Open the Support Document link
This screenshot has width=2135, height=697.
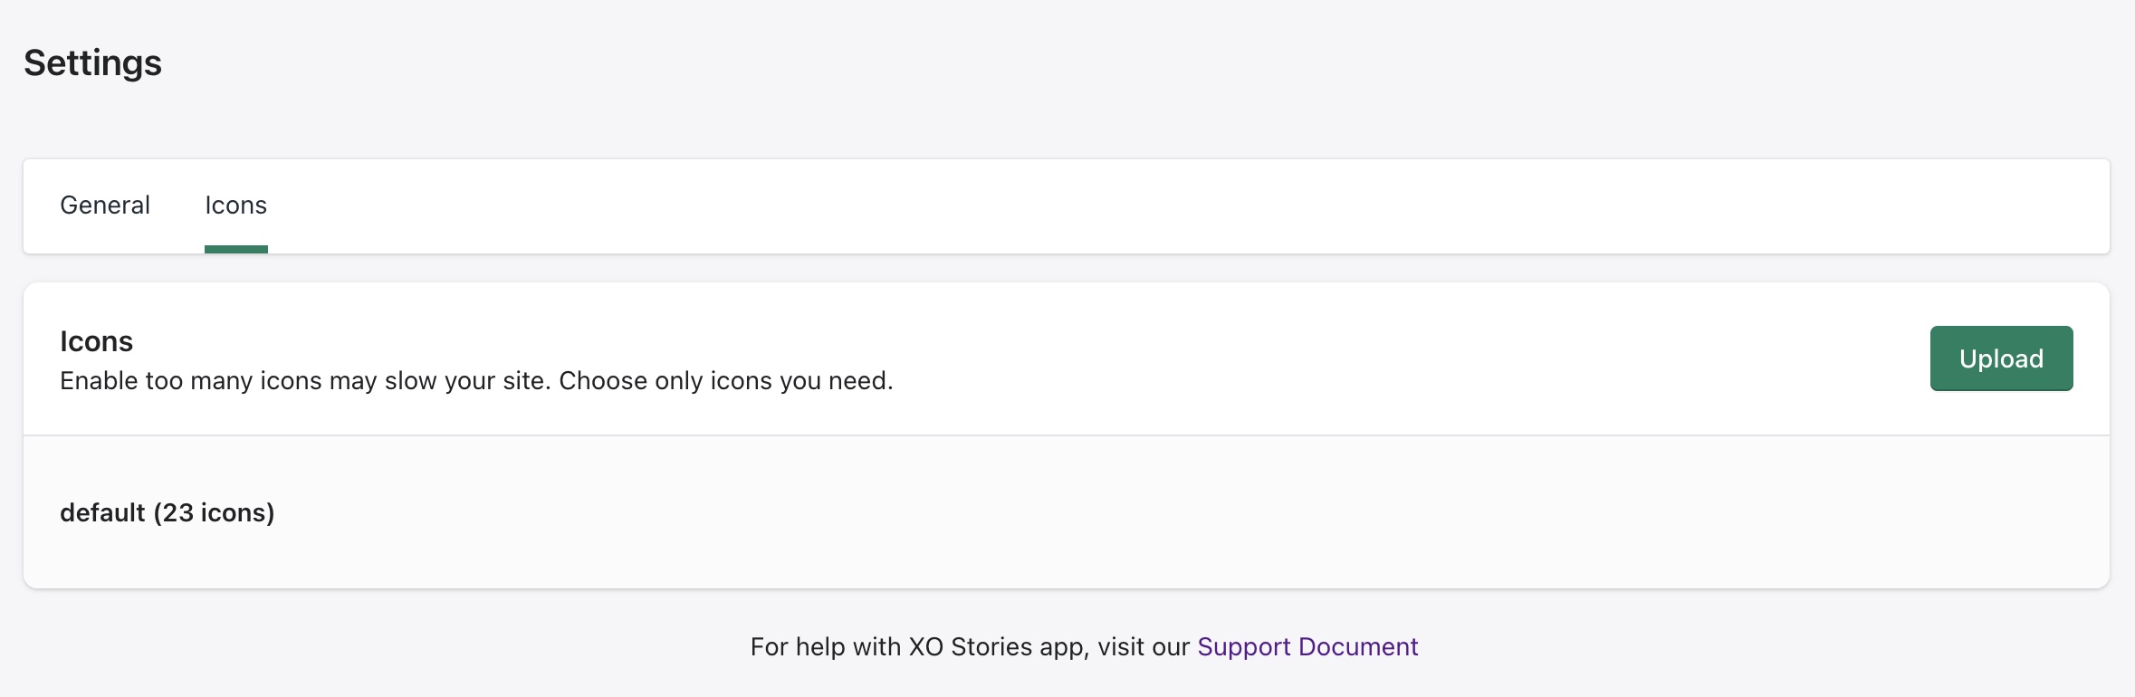(x=1307, y=646)
